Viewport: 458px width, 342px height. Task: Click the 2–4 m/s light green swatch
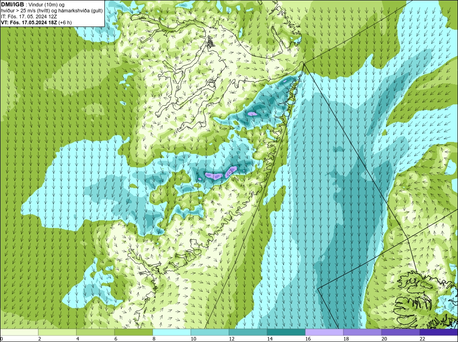57,332
